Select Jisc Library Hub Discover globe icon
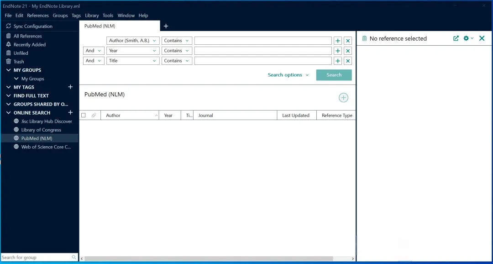This screenshot has height=264, width=493. (x=16, y=121)
